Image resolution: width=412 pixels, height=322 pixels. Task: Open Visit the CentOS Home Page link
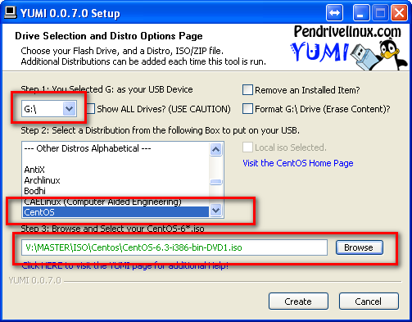298,163
